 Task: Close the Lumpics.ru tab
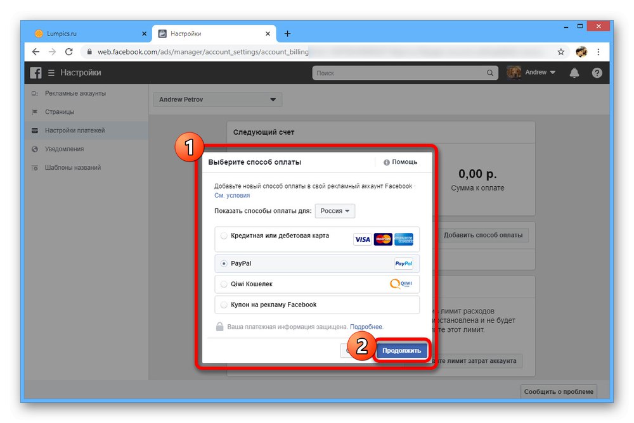144,34
